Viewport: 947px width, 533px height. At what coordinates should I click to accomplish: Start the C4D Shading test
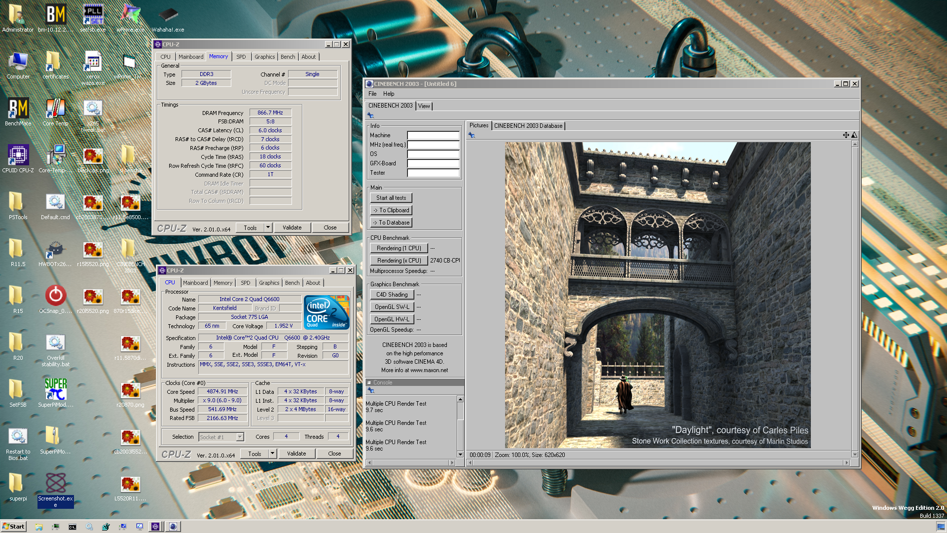(x=392, y=295)
